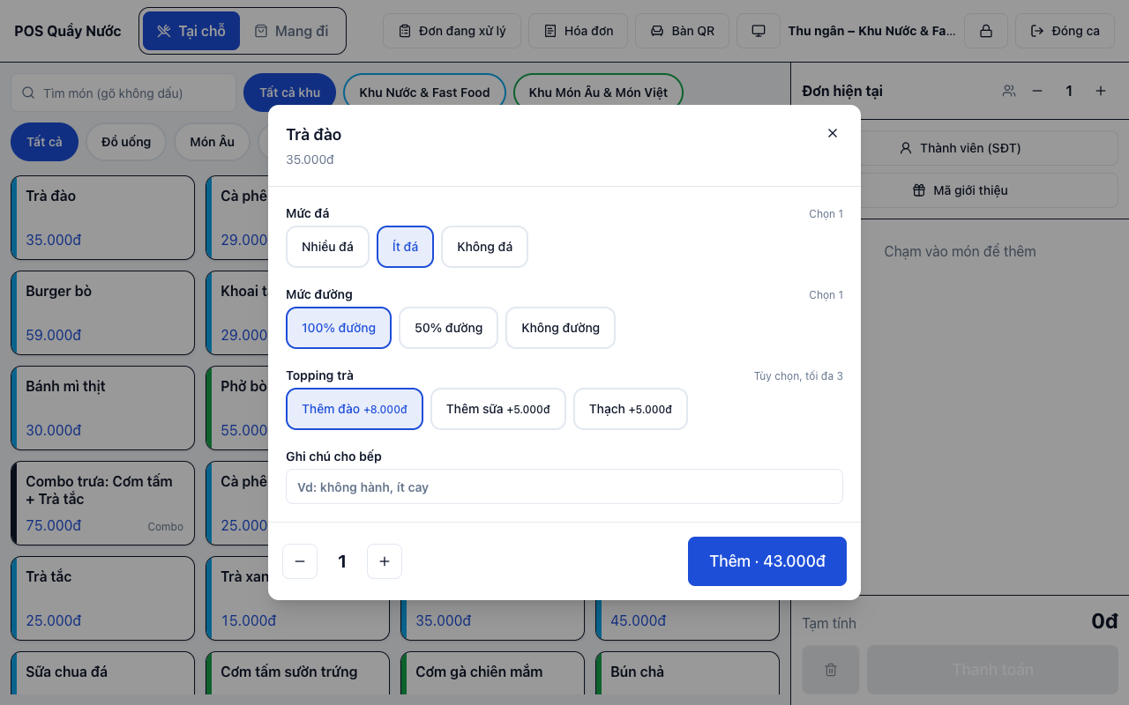The image size is (1129, 705).
Task: Increase item quantity in dialog
Action: [x=385, y=561]
